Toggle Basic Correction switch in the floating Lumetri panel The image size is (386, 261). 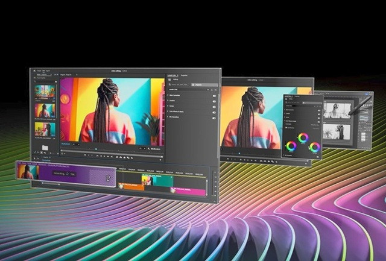(319, 111)
